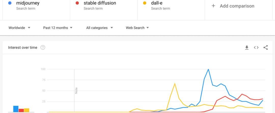
Task: Expand the Past 12 months time range dropdown
Action: [x=58, y=28]
